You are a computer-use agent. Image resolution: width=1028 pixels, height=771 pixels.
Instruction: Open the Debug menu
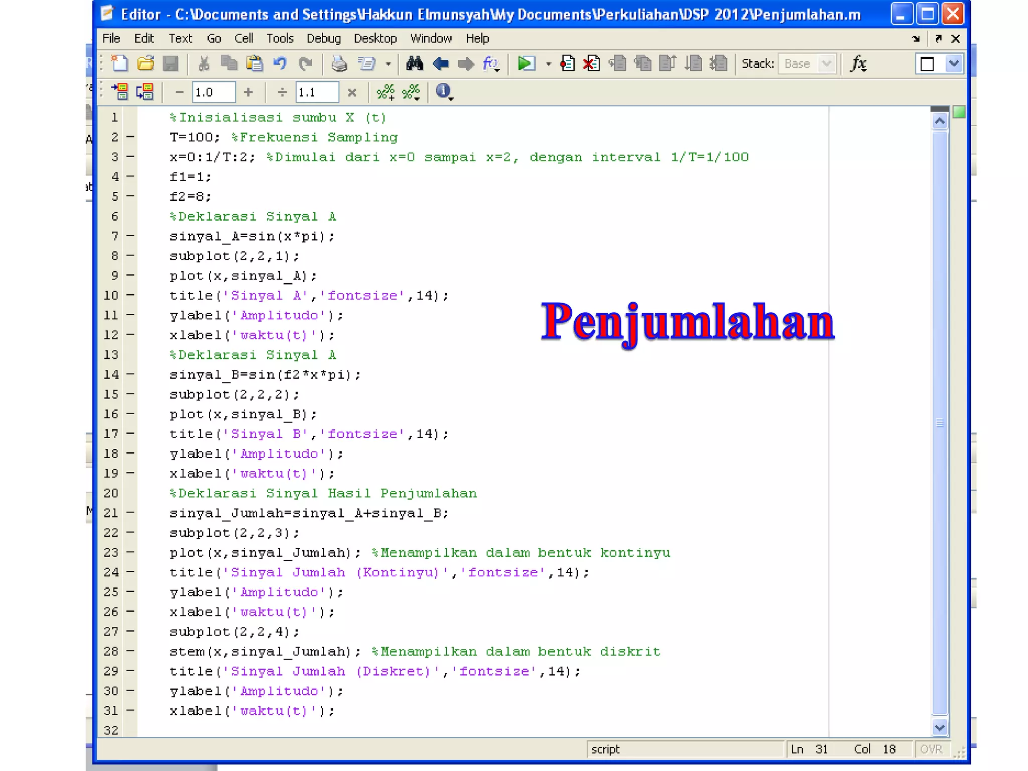323,39
